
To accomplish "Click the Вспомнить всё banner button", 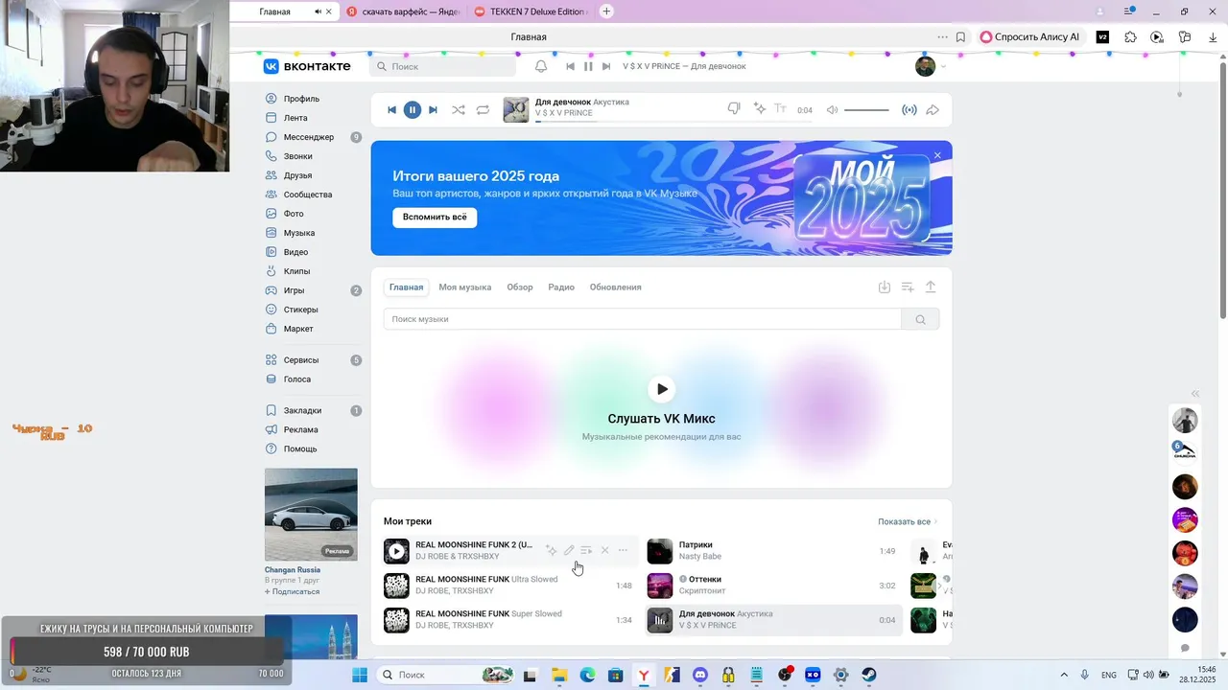I will (435, 217).
